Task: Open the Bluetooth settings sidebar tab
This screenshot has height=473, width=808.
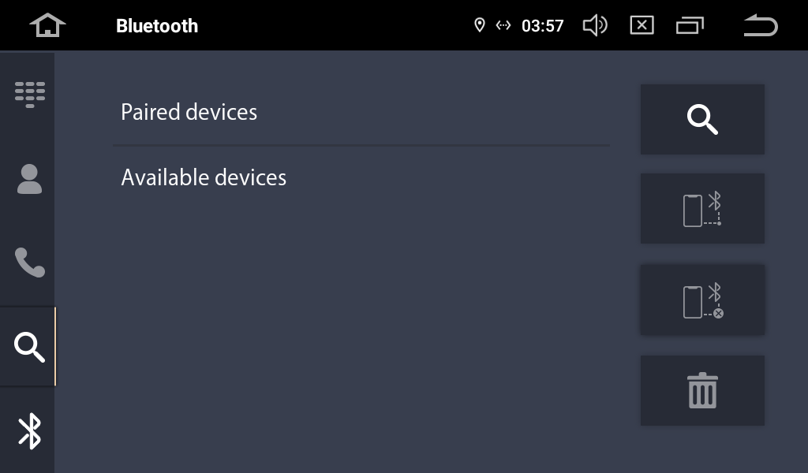Action: (29, 431)
